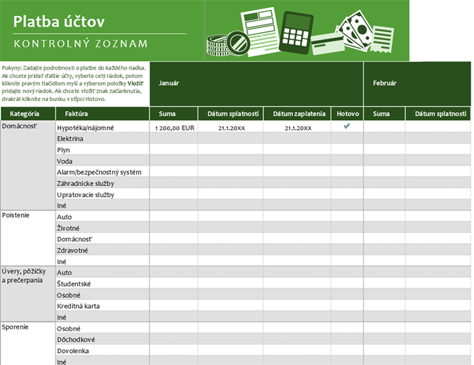The width and height of the screenshot is (474, 365).
Task: Select the Platba účtov title
Action: pos(59,22)
